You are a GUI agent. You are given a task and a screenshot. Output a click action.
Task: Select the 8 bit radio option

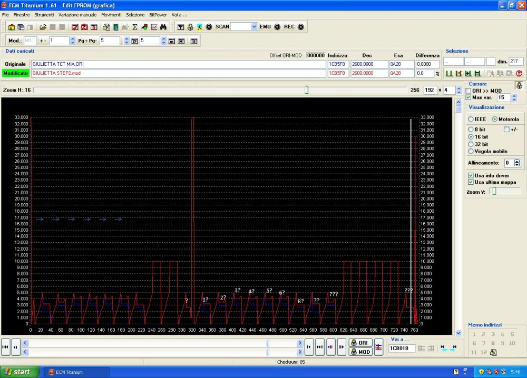[471, 129]
